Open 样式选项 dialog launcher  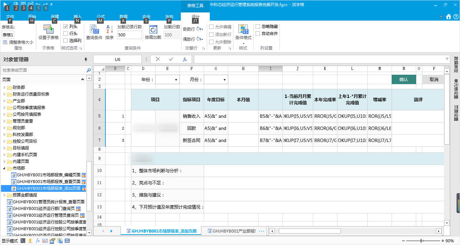pyautogui.click(x=81, y=48)
